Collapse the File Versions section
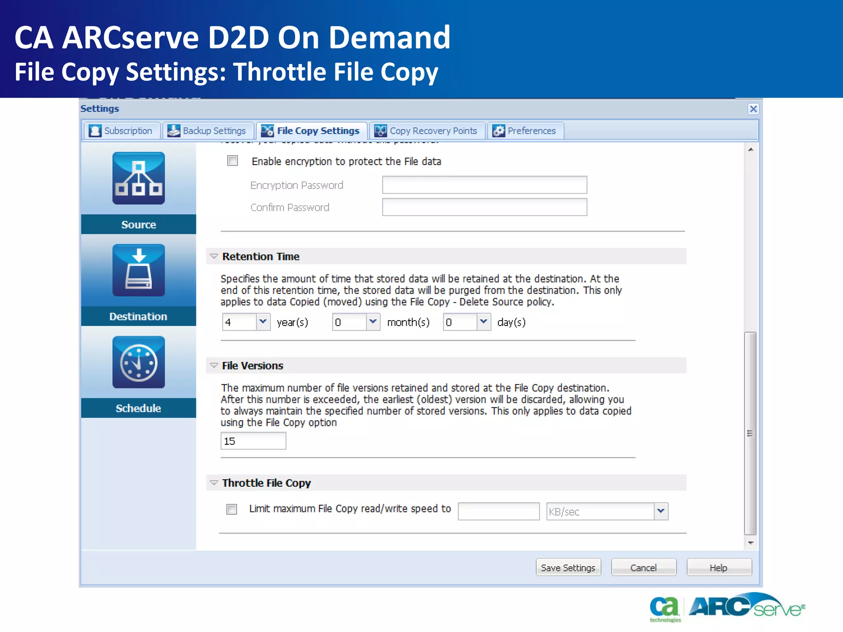Viewport: 843px width, 632px height. coord(214,365)
